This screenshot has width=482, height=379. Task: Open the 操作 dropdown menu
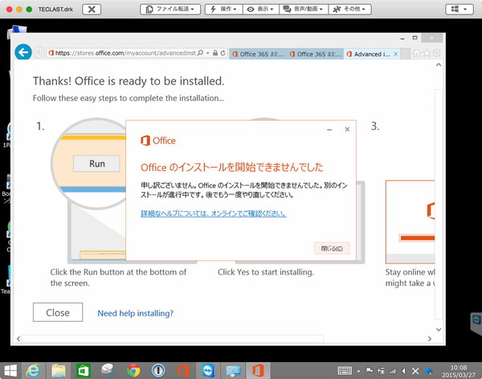224,9
